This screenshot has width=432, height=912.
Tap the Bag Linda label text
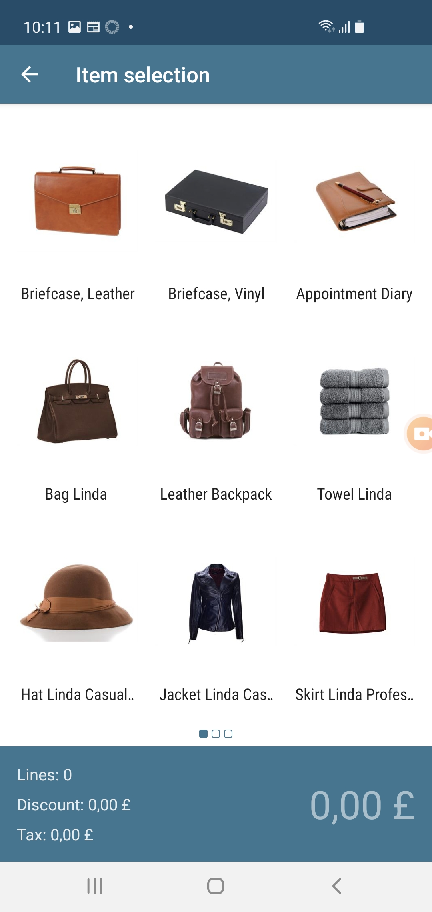point(76,494)
